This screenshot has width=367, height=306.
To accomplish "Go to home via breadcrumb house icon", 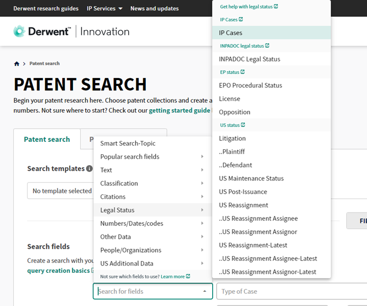I will pyautogui.click(x=17, y=64).
